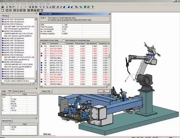180x138 pixels.
Task: Select the two-column split layout icon
Action: tap(7, 10)
